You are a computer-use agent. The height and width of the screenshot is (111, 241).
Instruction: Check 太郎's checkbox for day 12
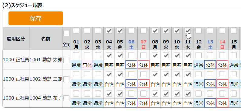tap(199, 55)
